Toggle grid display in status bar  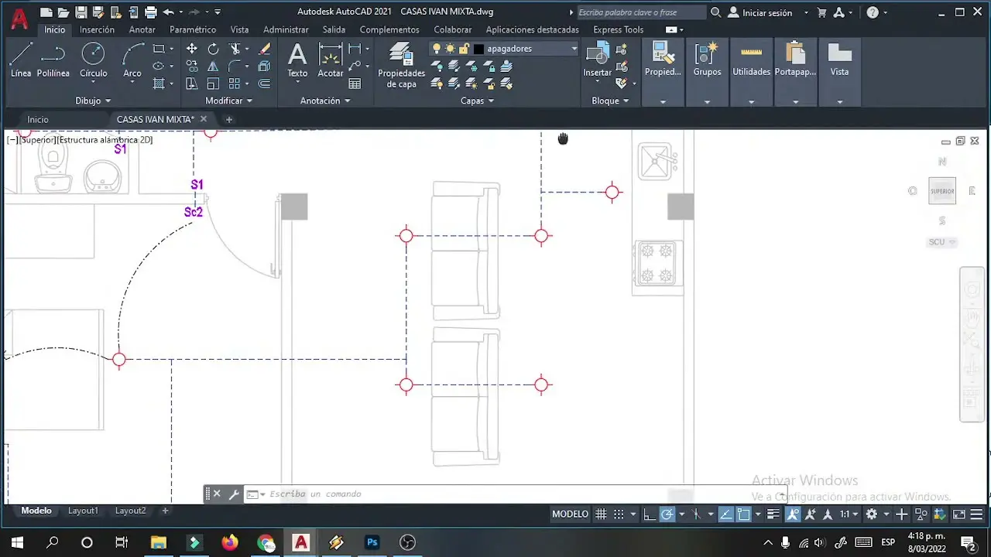602,514
